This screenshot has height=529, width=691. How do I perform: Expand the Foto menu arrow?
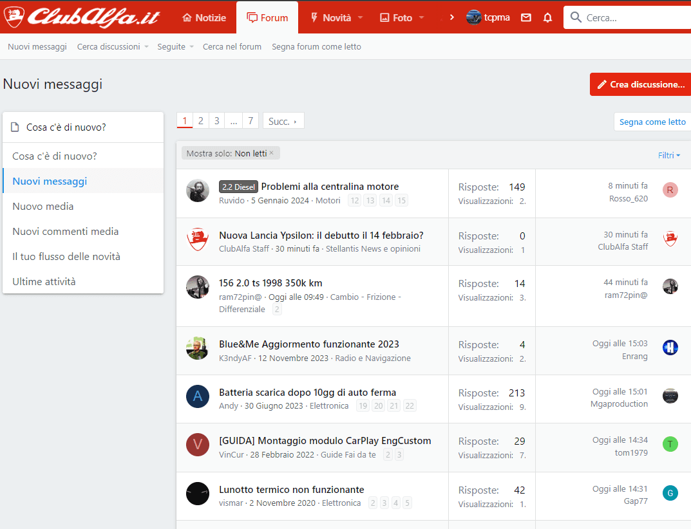(x=421, y=17)
